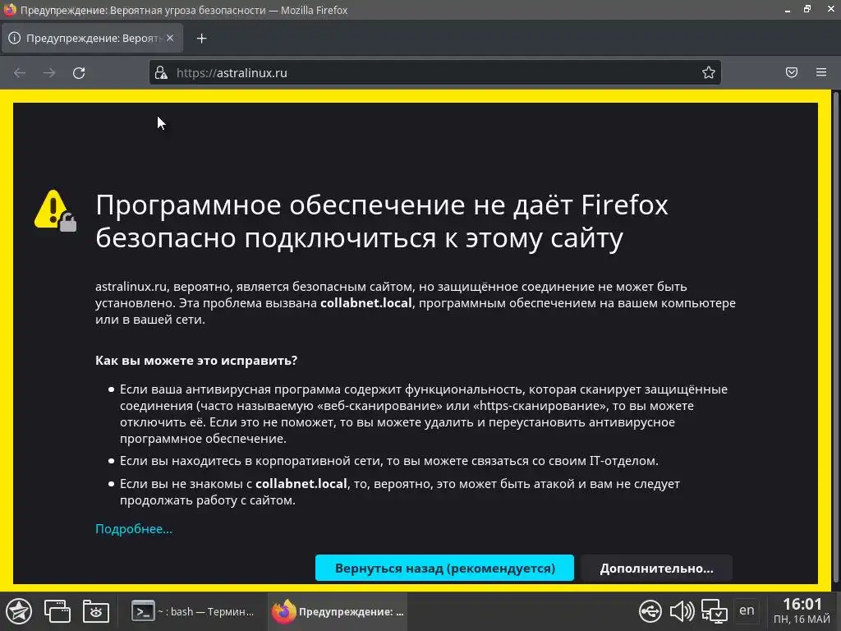This screenshot has height=631, width=841.
Task: Click Вернуться назад (рекомендуется) button
Action: (x=444, y=569)
